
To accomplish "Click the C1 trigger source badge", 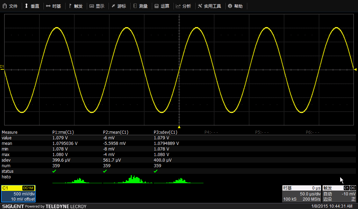I will click(346, 188).
